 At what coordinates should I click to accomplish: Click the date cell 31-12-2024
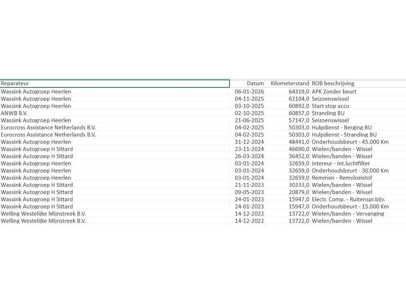(x=249, y=142)
